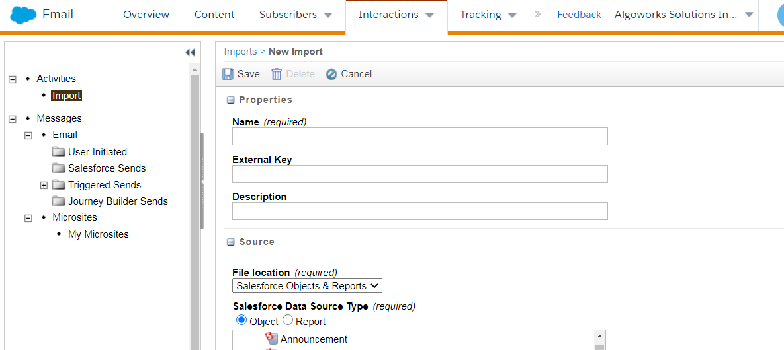Open the Overview tab

[146, 15]
